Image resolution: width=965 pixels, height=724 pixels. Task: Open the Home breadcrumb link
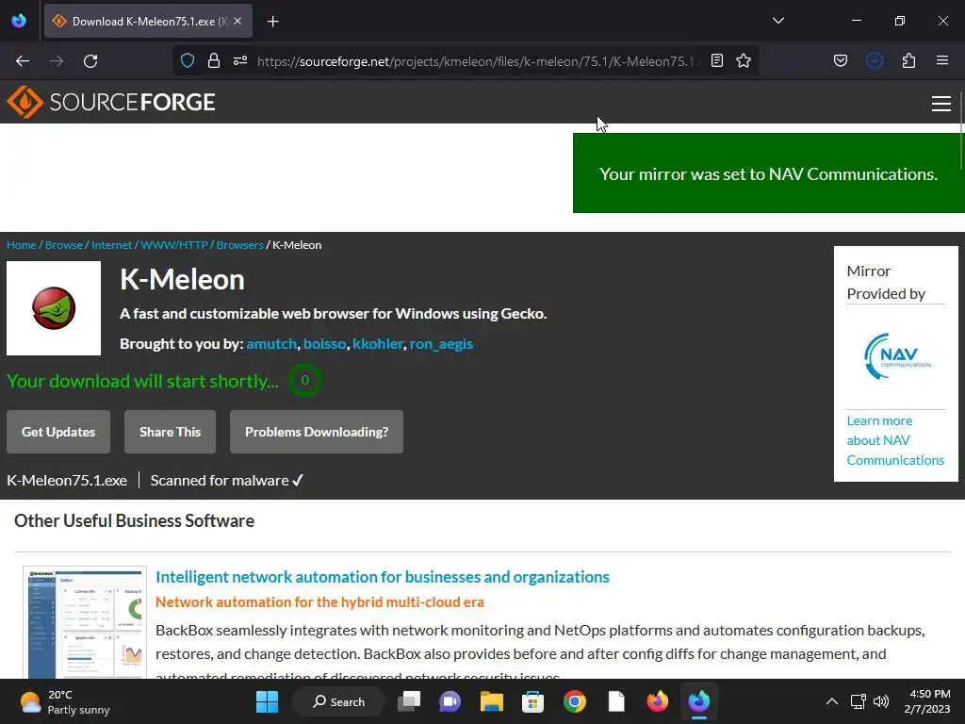click(22, 245)
